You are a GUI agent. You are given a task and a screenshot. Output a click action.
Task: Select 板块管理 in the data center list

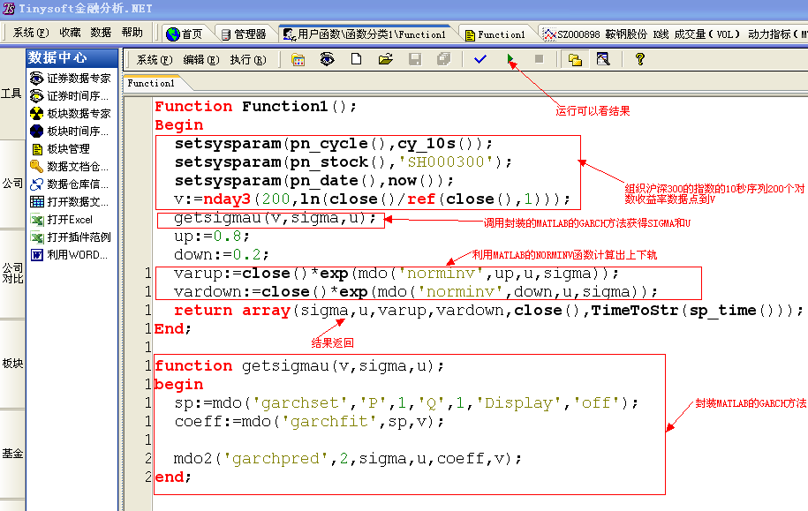coord(67,149)
